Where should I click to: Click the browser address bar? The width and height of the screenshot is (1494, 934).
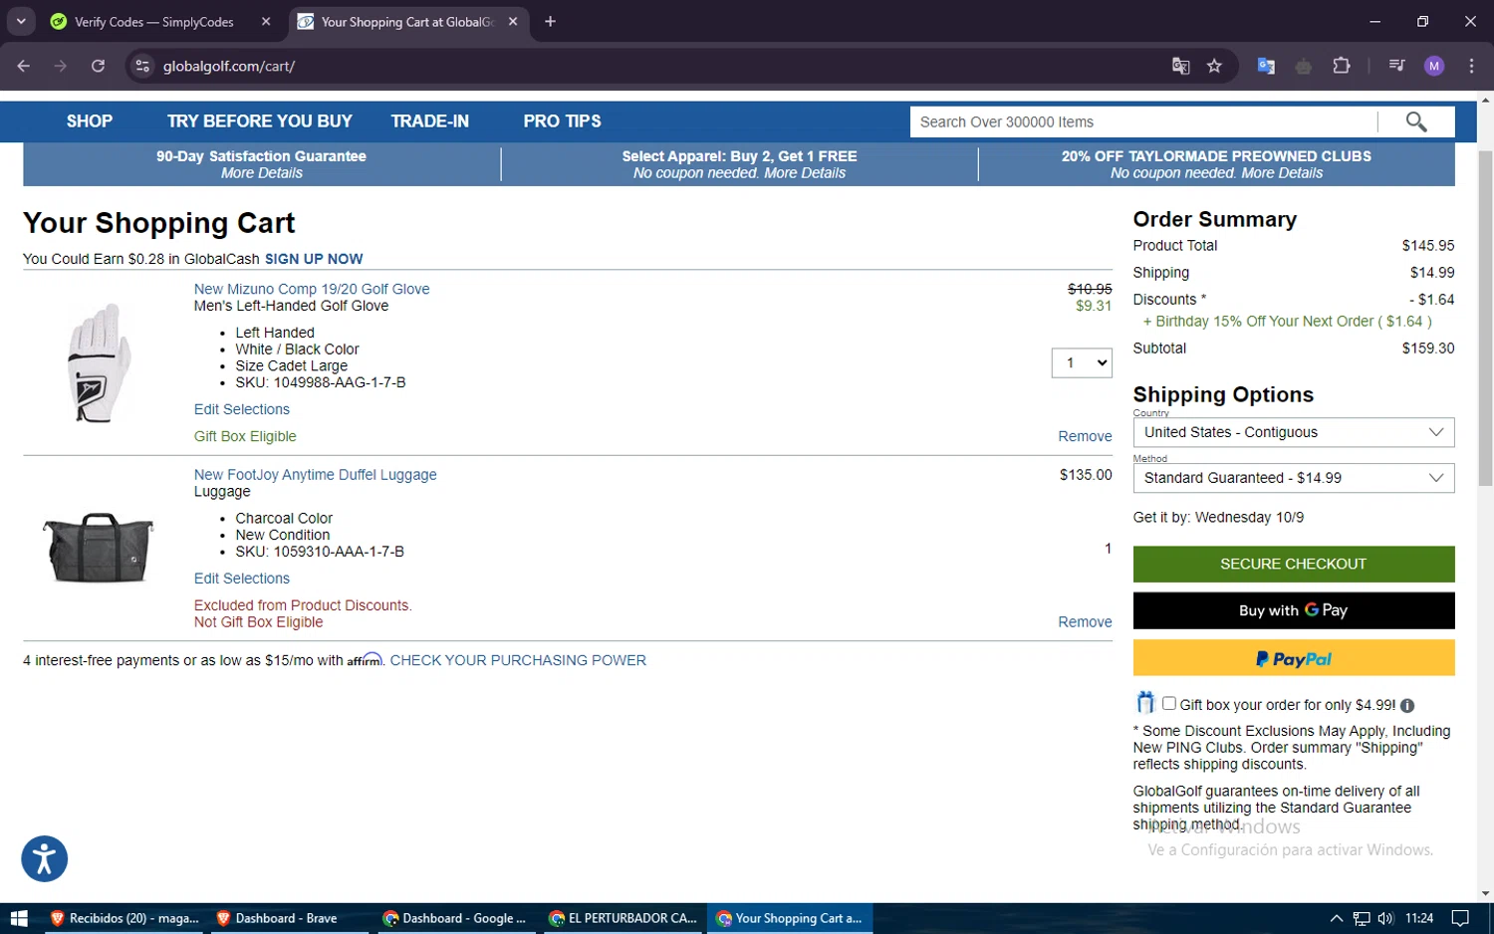657,66
